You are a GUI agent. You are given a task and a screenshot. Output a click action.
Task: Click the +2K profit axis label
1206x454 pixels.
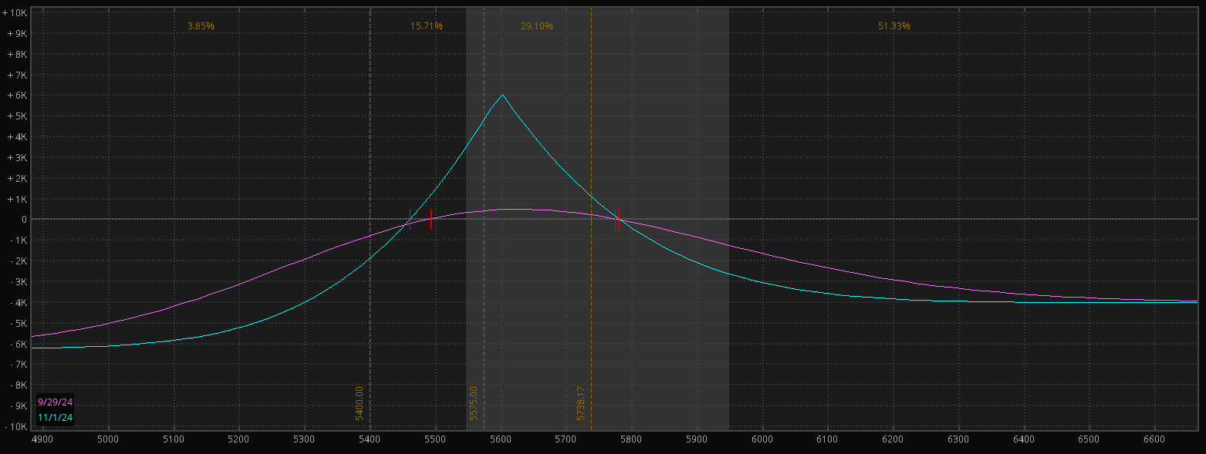18,178
